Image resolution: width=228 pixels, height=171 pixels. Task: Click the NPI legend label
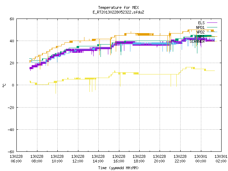click(x=201, y=37)
